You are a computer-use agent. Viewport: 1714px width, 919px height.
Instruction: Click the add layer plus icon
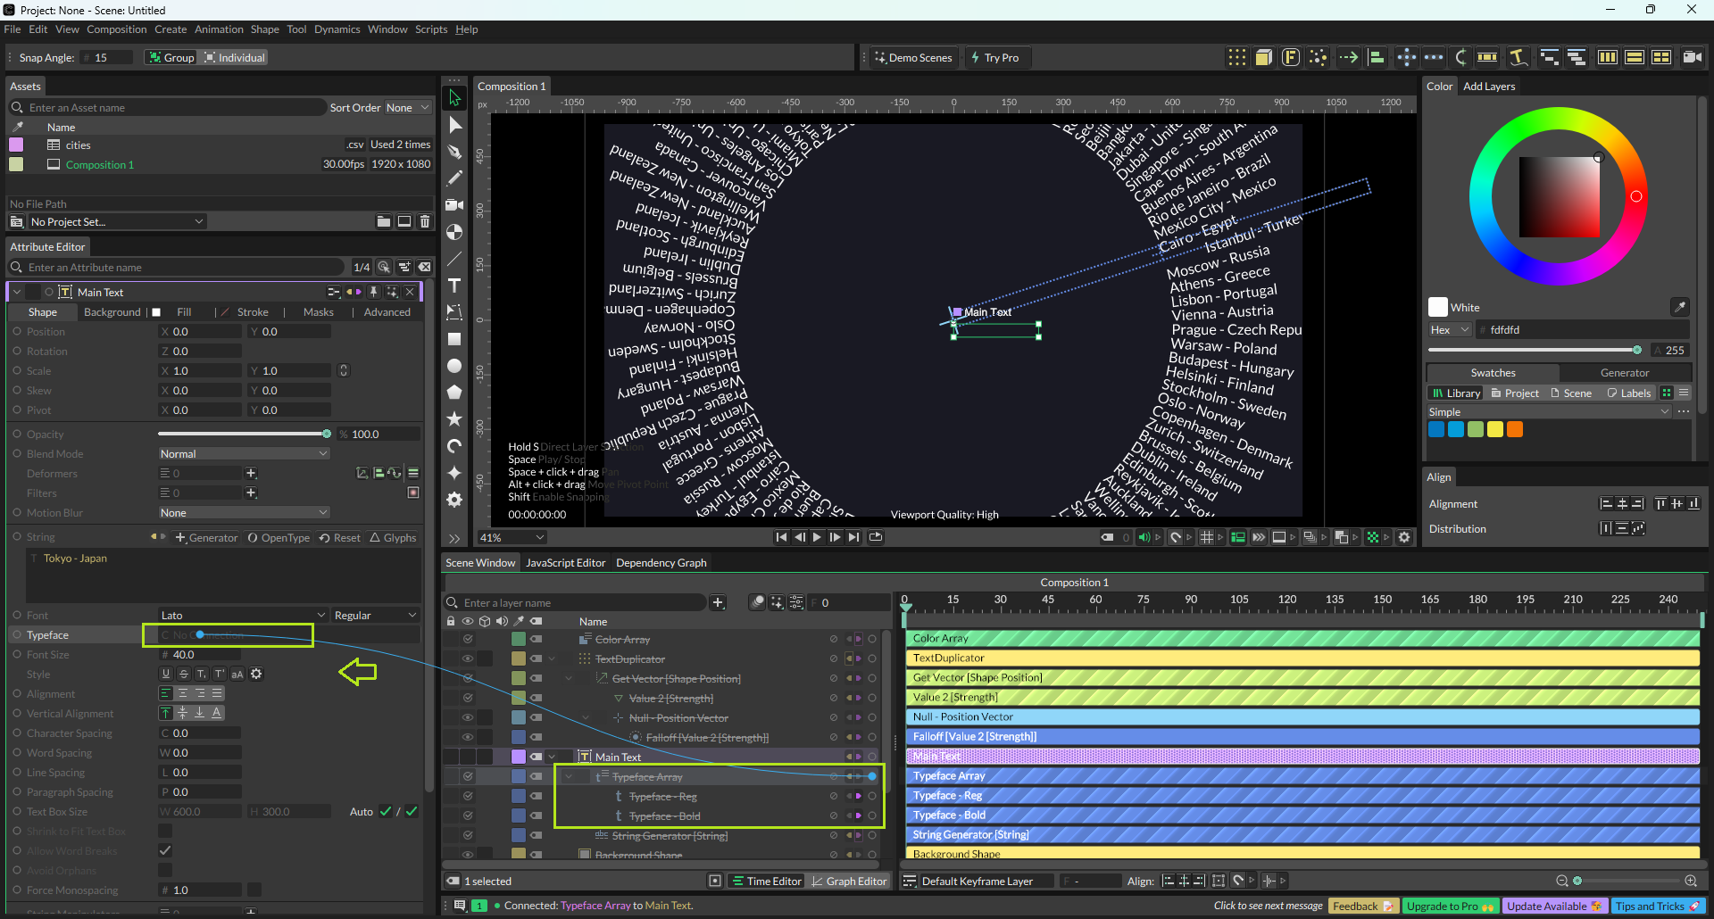718,603
